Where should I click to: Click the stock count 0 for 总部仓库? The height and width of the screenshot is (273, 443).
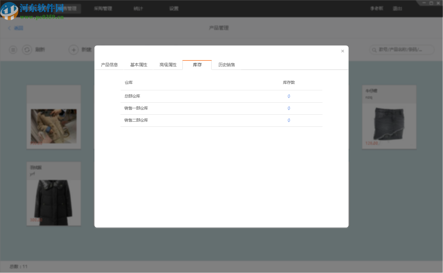coord(289,96)
